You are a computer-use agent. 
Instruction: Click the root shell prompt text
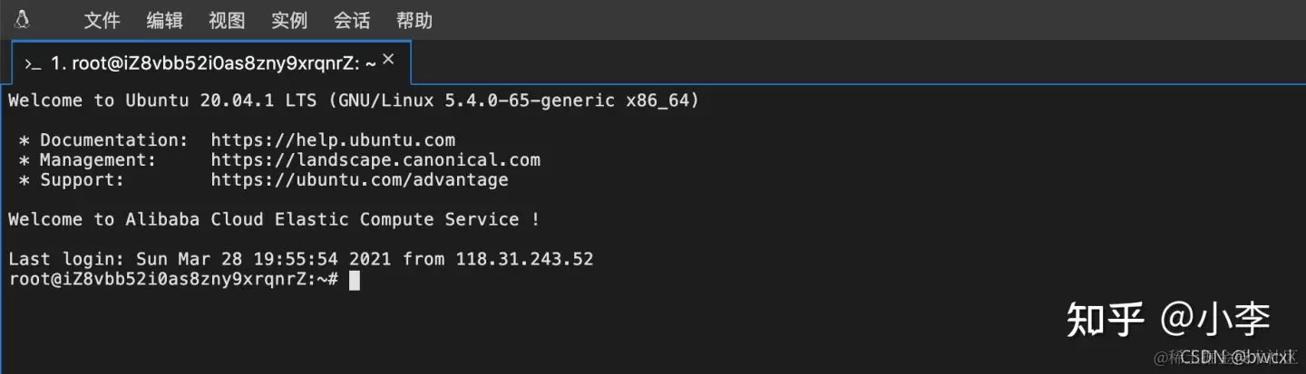[x=172, y=280]
